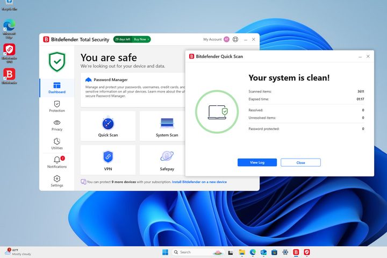Click the laptop shield scan result icon
Screen dimensions: 387x258
click(x=217, y=112)
